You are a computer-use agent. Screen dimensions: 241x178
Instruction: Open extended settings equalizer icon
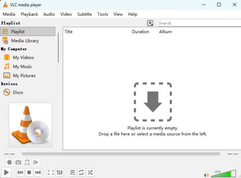[59, 172]
